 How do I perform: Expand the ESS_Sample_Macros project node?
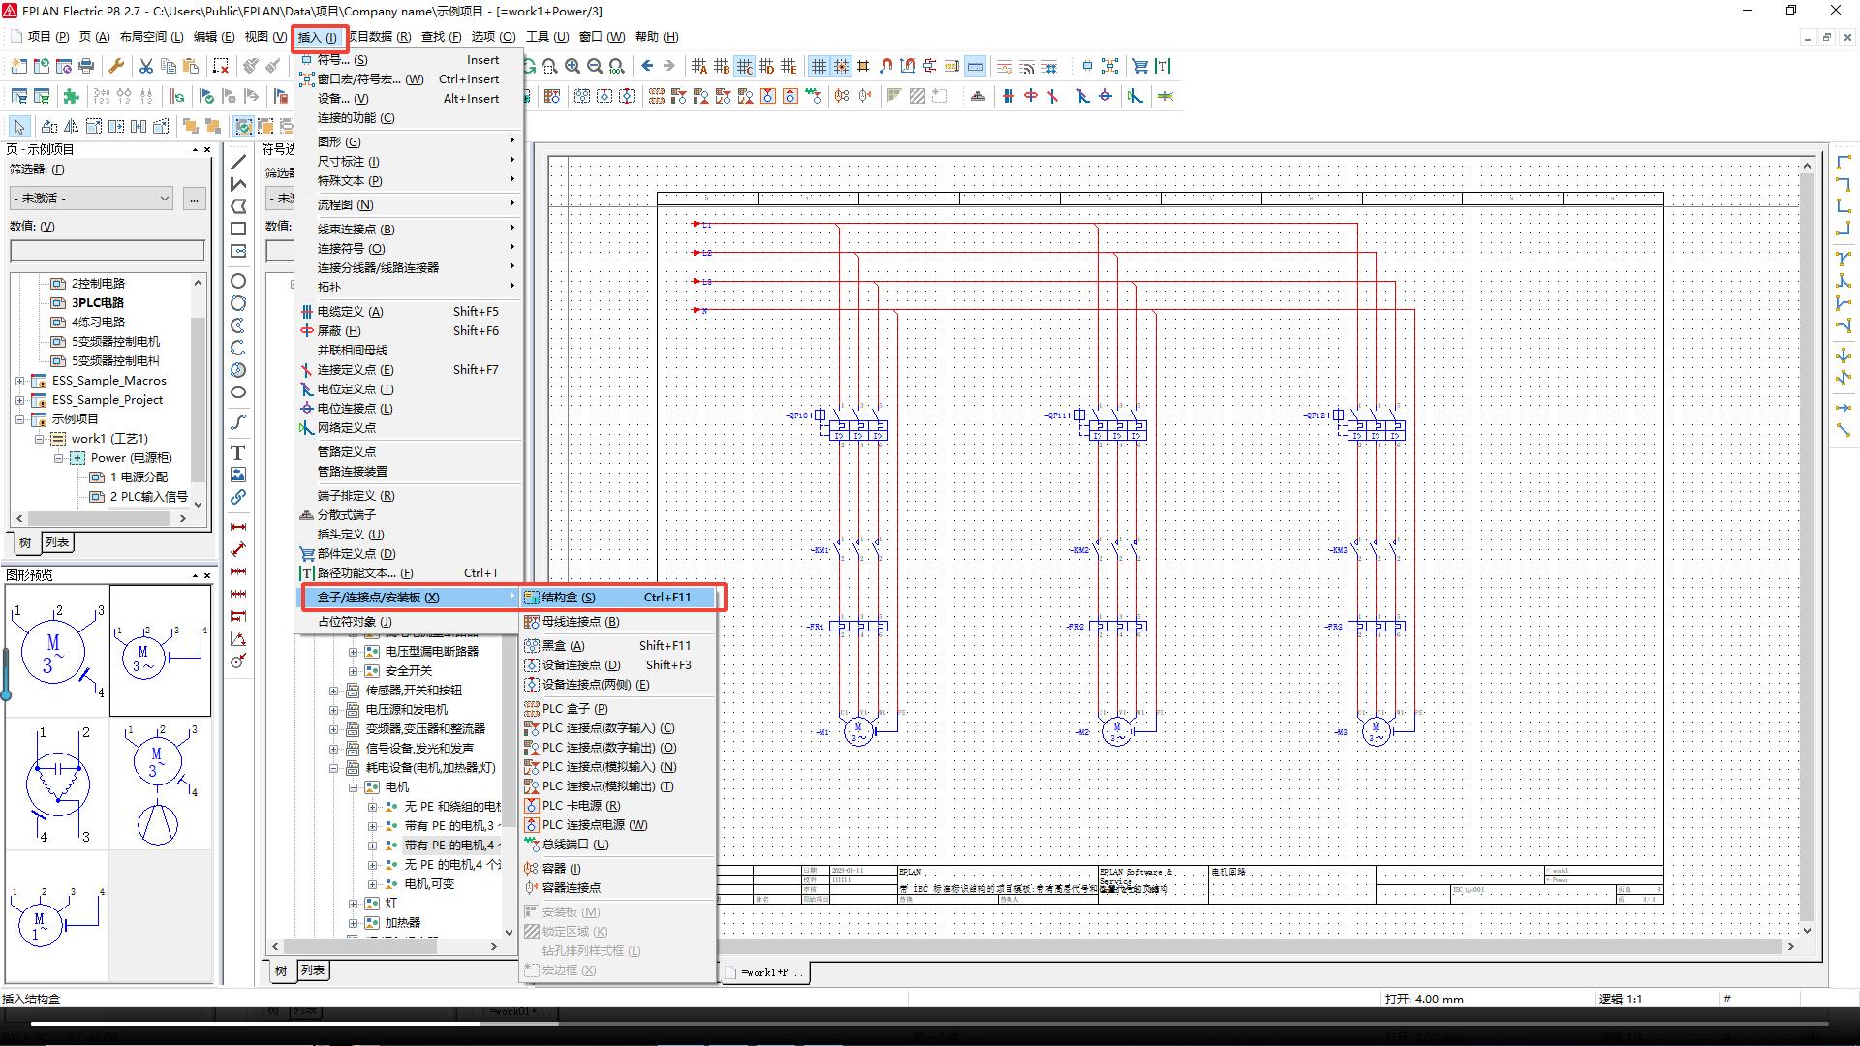click(x=19, y=381)
